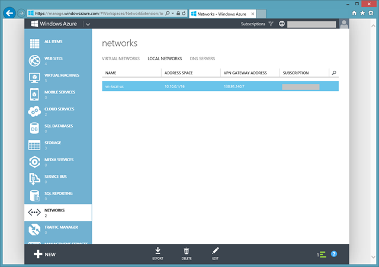Click the 138.91.140.7 gateway address cell
Screen dimensions: 379x267
[x=234, y=86]
